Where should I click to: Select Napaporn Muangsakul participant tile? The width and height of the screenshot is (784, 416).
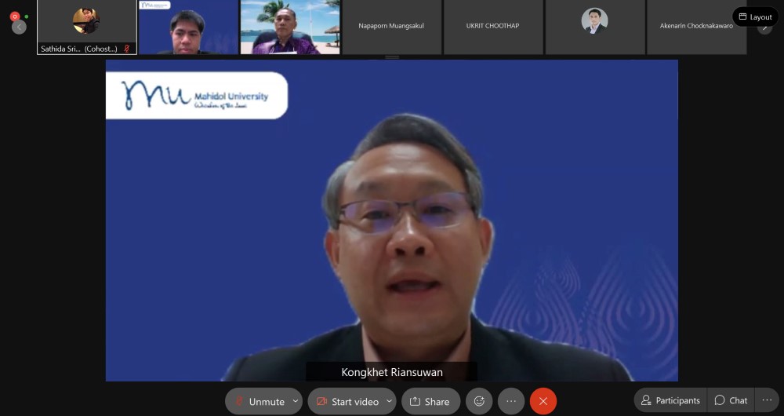[x=391, y=27]
